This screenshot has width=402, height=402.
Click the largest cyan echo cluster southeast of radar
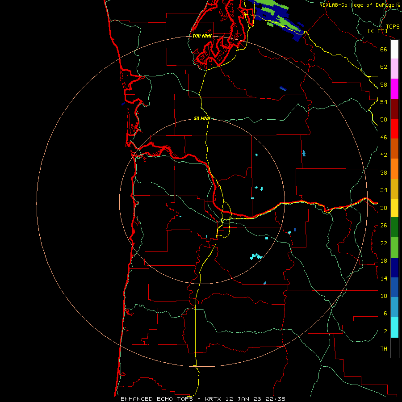[256, 256]
